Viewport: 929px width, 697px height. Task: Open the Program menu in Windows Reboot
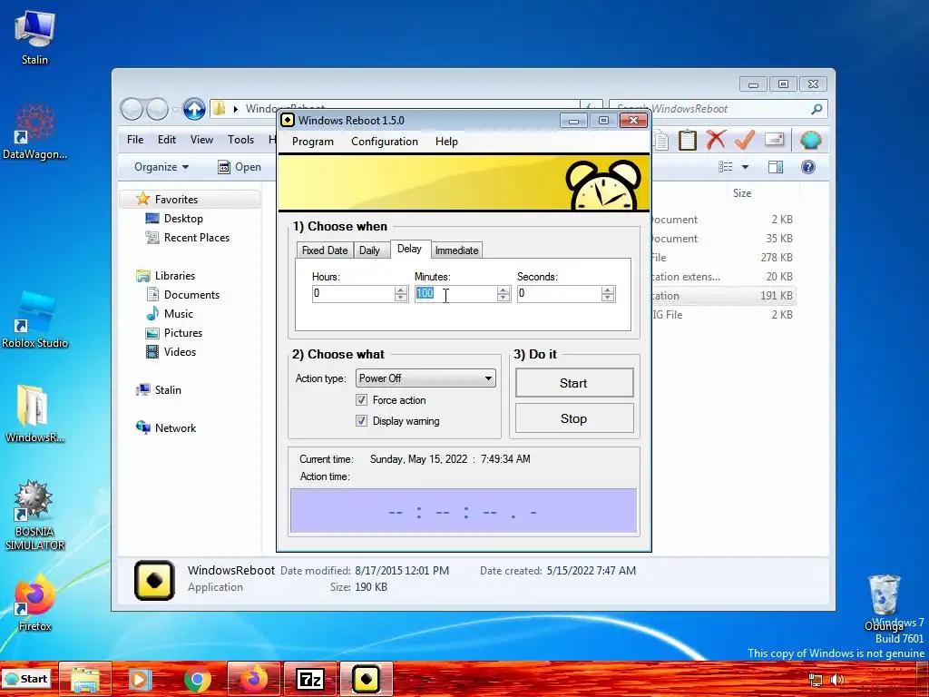313,142
